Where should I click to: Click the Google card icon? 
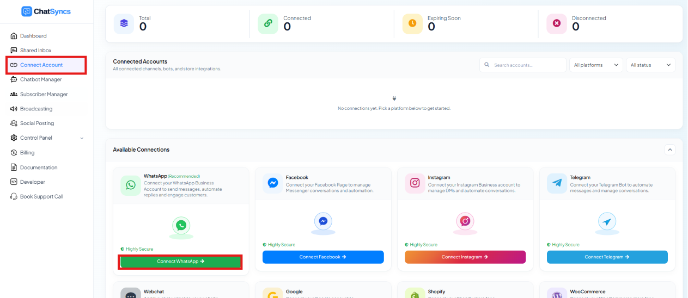click(x=273, y=294)
